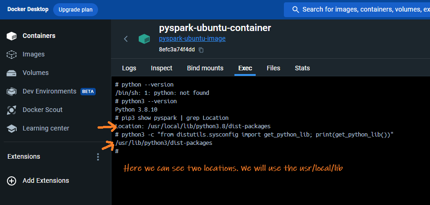Click the Add Extensions label
This screenshot has height=205, width=430.
click(x=46, y=180)
